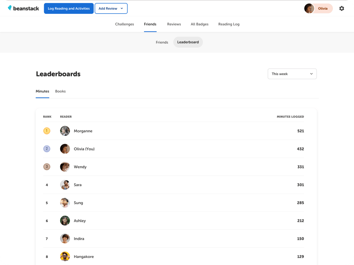The height and width of the screenshot is (265, 354).
Task: Switch to the Friends sub-view pill
Action: tap(162, 42)
